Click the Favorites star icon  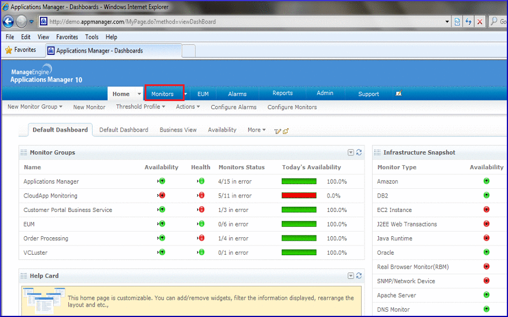(x=9, y=50)
